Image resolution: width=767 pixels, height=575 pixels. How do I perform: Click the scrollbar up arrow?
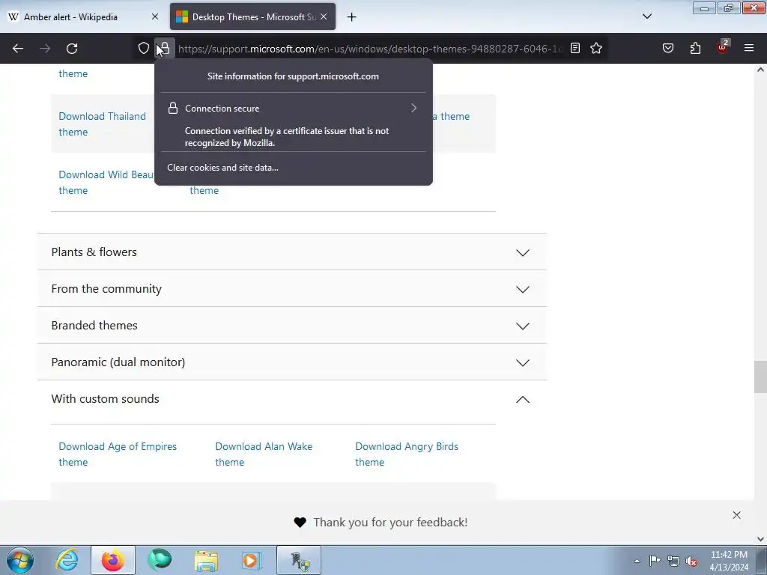(x=760, y=70)
